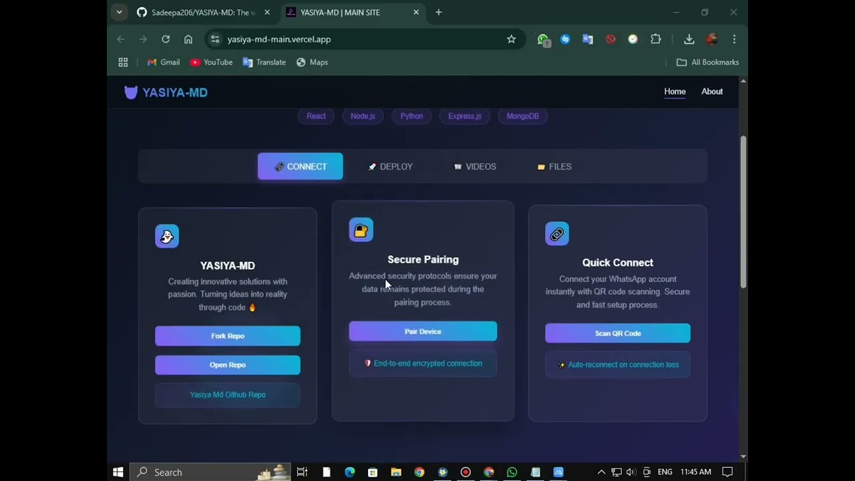Viewport: 855px width, 481px height.
Task: Open the tab search dropdown arrow
Action: 119,12
